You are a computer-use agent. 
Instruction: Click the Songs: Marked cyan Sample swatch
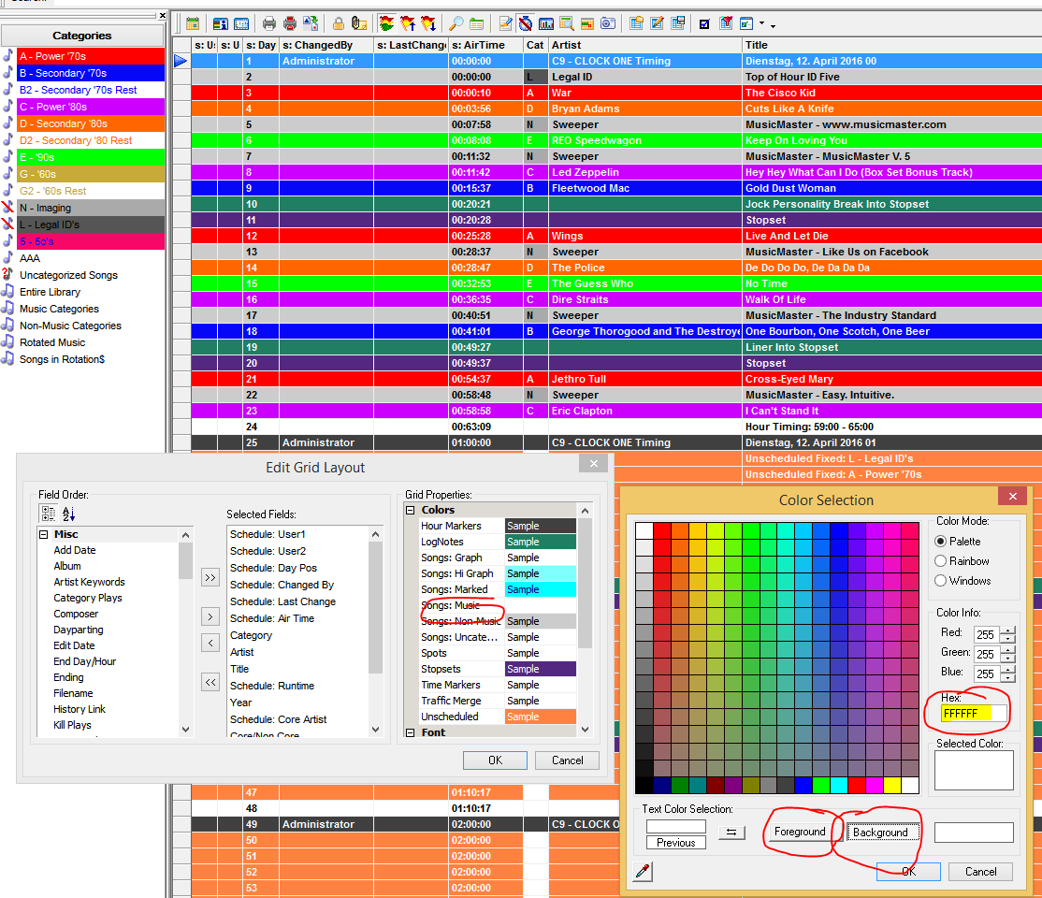tap(541, 589)
